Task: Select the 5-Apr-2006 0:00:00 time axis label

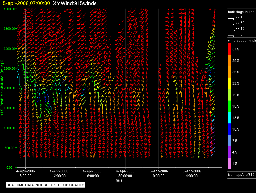Action: [158, 173]
